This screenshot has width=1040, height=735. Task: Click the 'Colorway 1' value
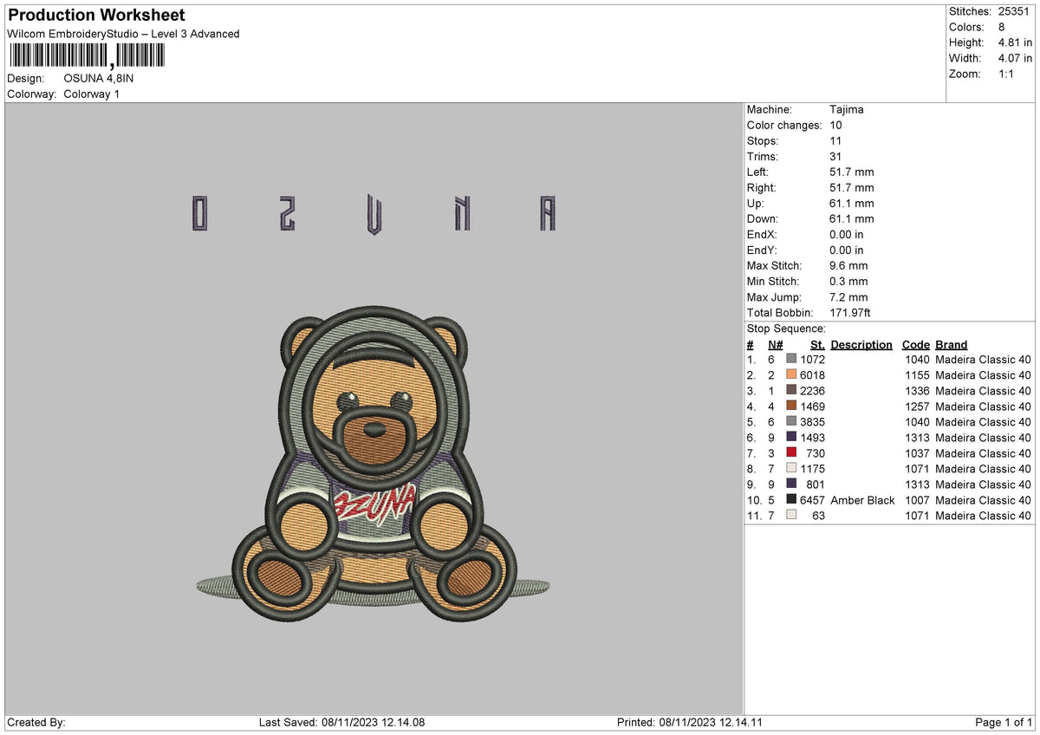click(x=92, y=94)
